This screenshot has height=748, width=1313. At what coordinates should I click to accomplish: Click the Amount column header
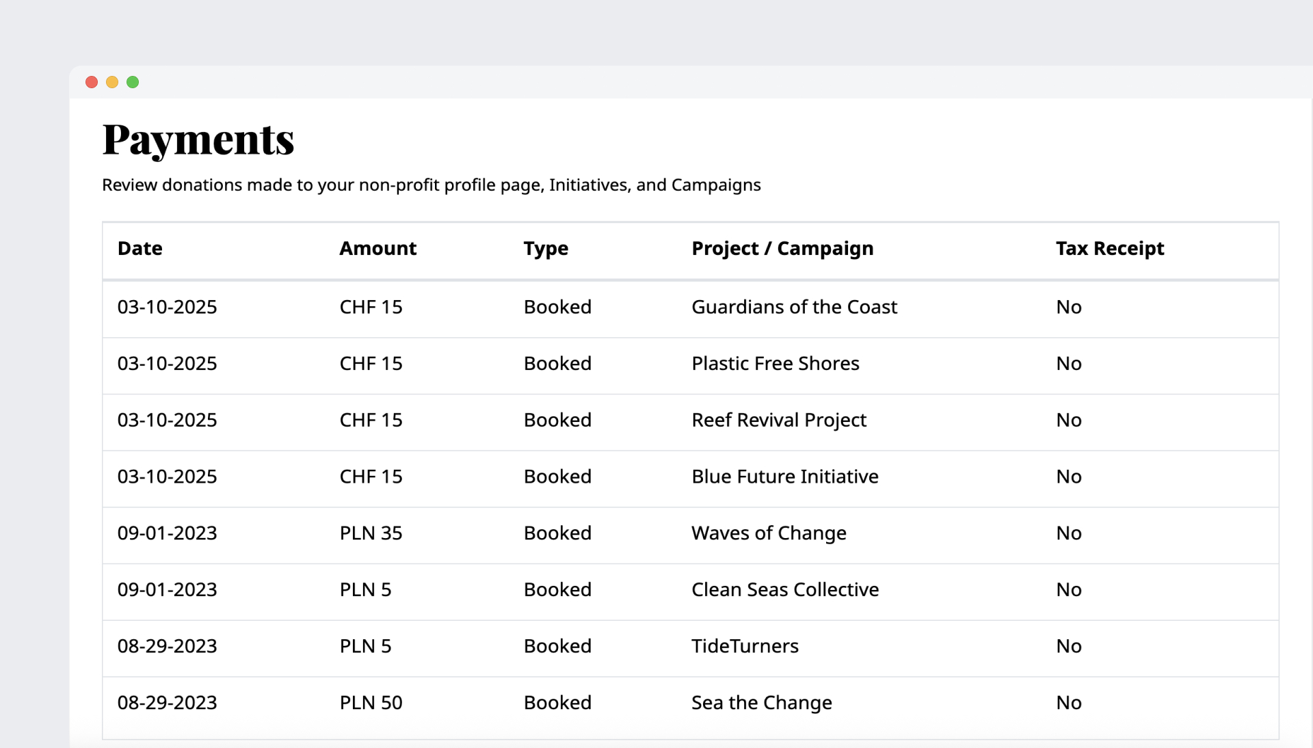(x=377, y=248)
